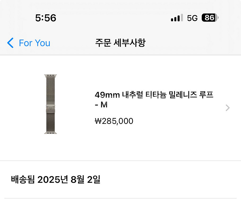Tap the 5:56 clock in status bar
Image resolution: width=241 pixels, height=199 pixels.
coord(46,18)
